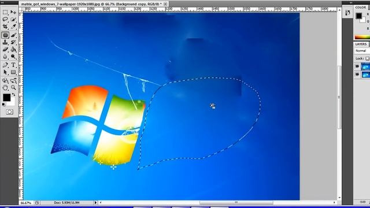Switch to the COLOR panel tab
This screenshot has height=208, width=370.
[x=361, y=8]
